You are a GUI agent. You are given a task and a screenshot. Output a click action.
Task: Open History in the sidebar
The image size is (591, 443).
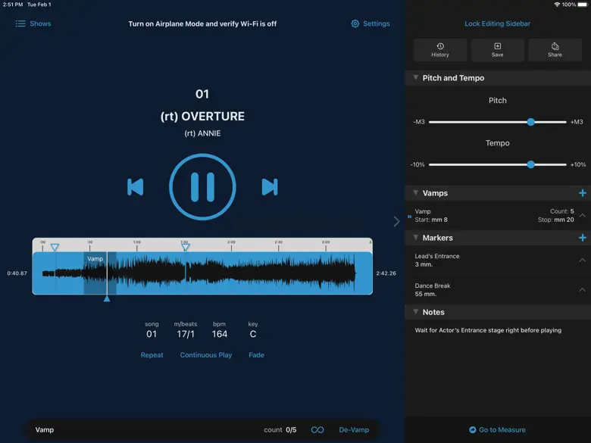(x=440, y=50)
